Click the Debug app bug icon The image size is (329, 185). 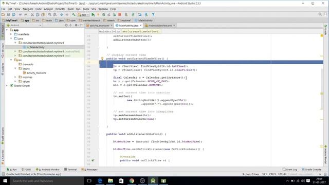pyautogui.click(x=103, y=14)
